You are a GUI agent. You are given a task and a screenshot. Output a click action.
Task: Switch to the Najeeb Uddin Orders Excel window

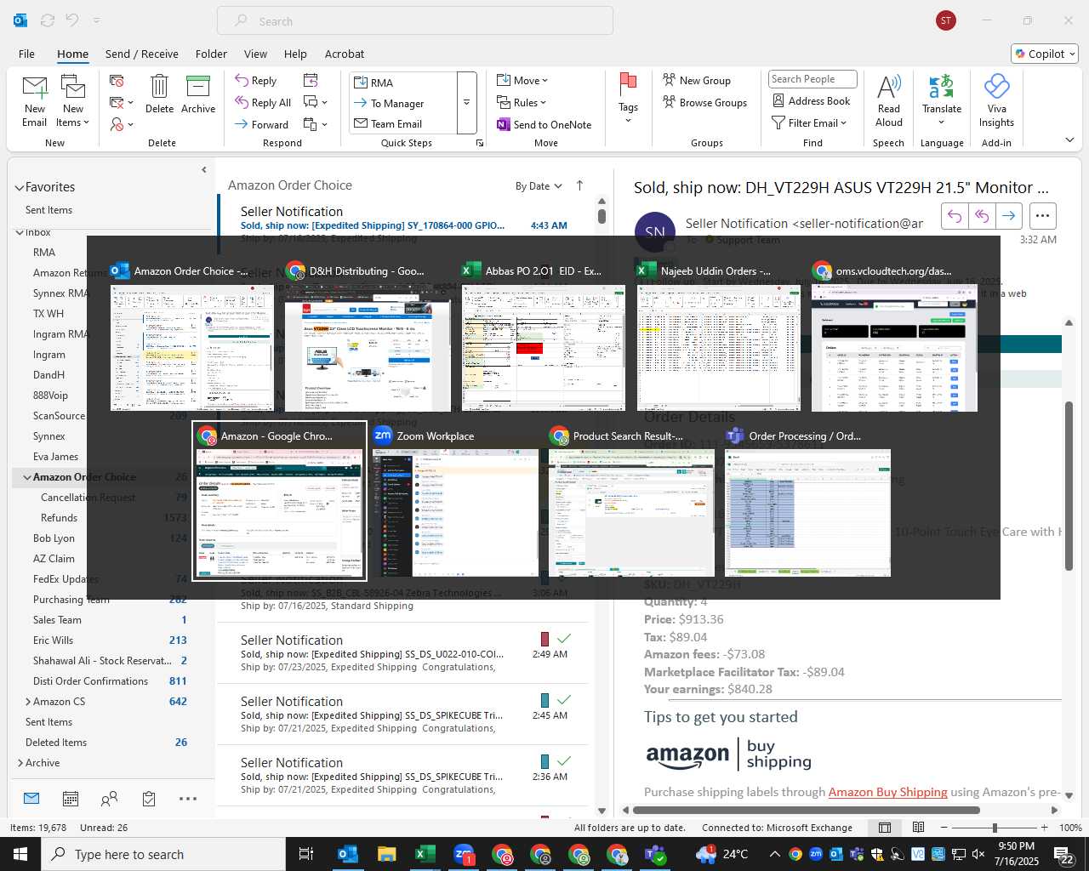click(x=718, y=338)
